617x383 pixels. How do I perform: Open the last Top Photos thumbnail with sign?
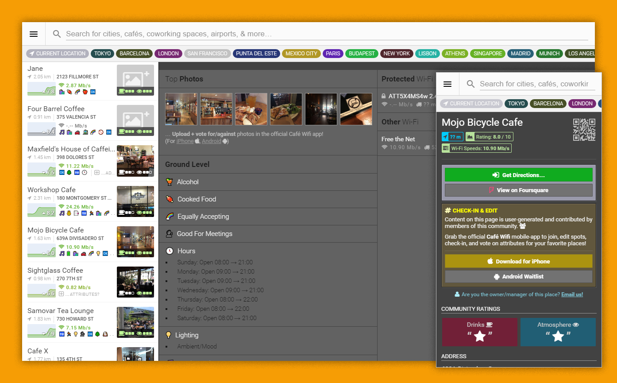[356, 109]
